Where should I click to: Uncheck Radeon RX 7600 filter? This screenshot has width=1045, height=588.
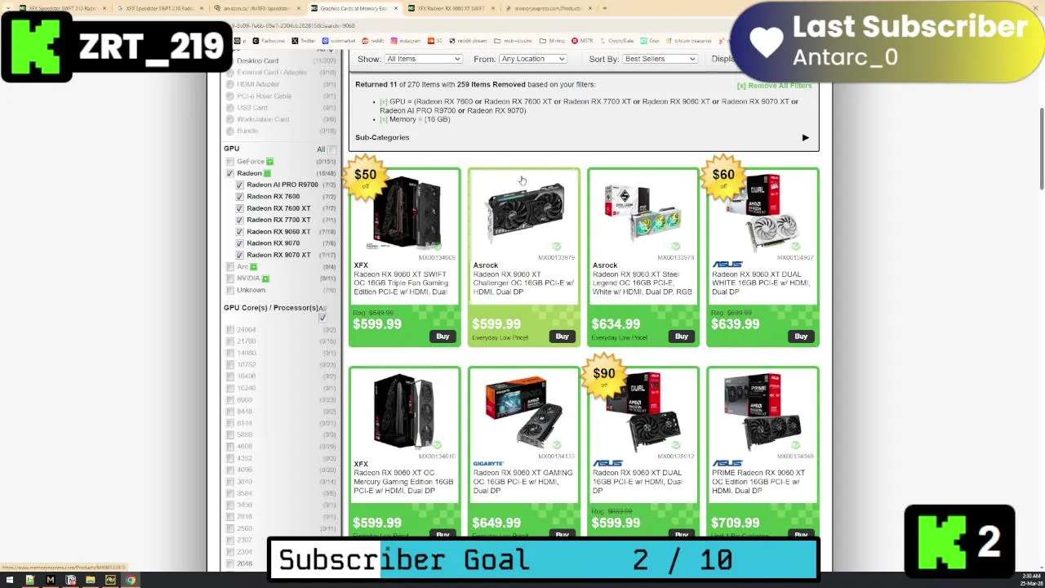point(240,197)
